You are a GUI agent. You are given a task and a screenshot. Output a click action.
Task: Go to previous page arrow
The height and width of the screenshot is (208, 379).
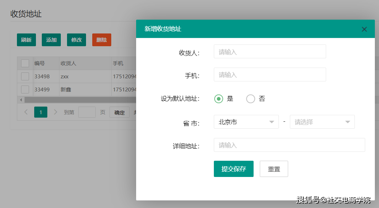(26, 112)
